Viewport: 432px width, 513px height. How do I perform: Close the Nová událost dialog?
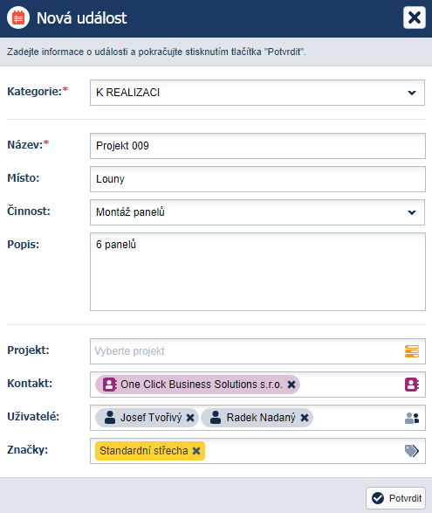pyautogui.click(x=415, y=17)
